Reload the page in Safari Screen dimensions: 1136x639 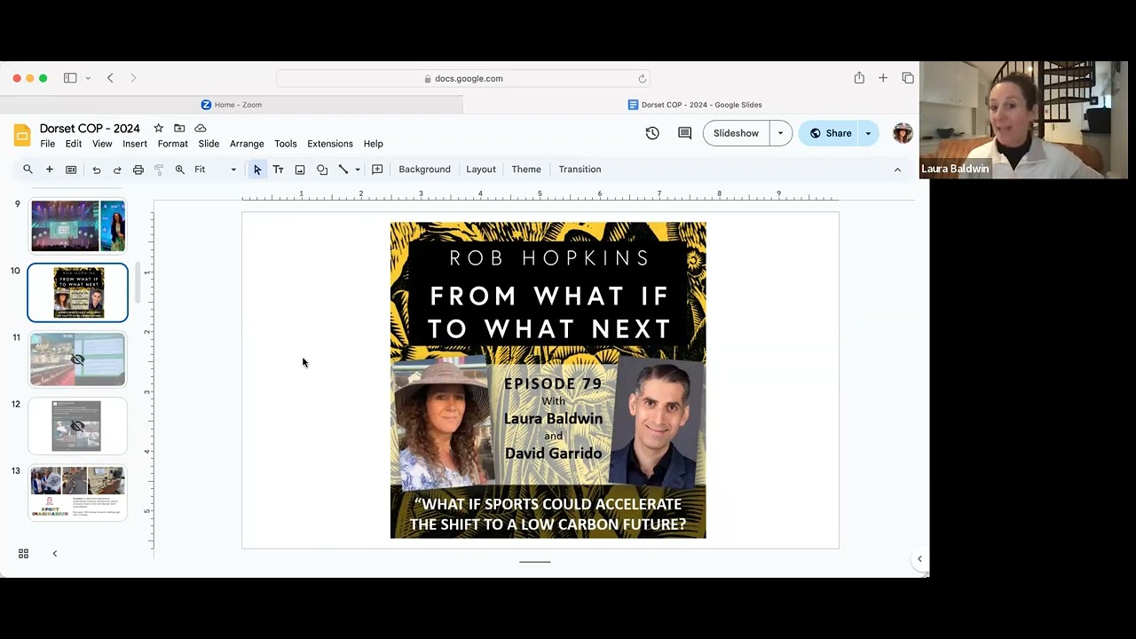(x=642, y=78)
